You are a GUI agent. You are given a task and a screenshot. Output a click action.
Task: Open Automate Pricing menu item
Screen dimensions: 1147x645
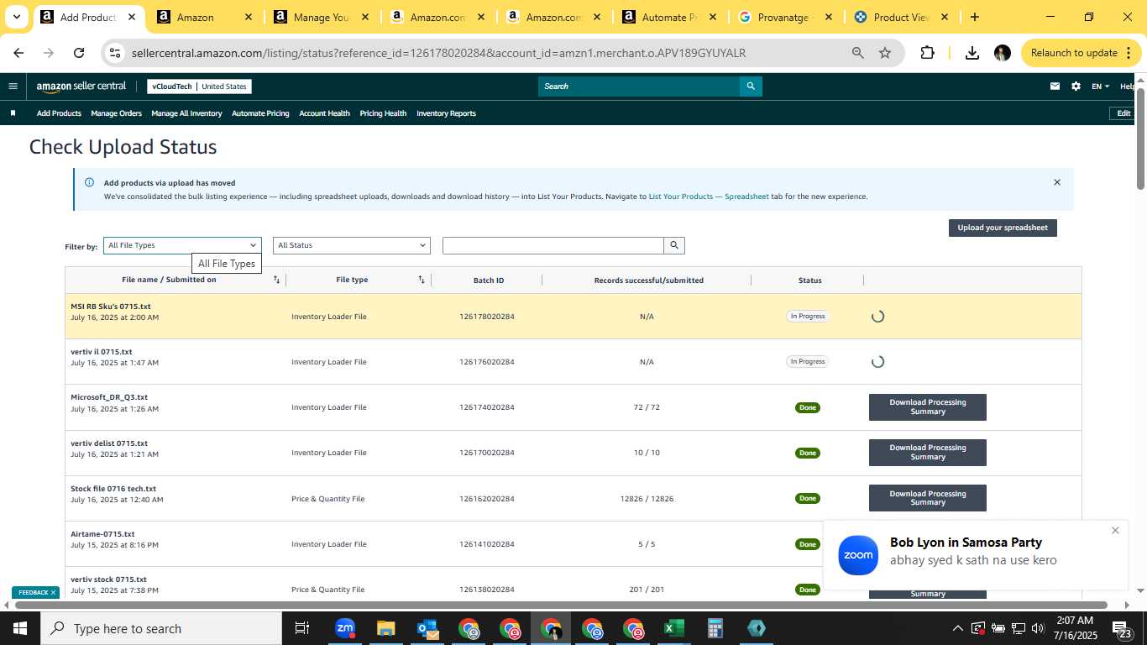(260, 113)
